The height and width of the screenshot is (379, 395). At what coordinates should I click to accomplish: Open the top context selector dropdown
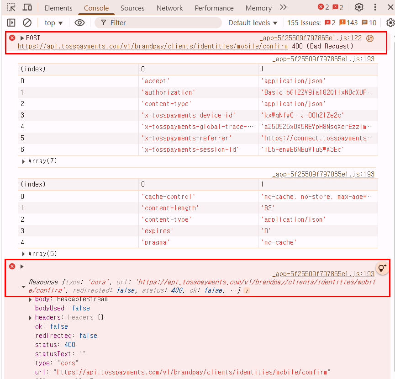53,23
